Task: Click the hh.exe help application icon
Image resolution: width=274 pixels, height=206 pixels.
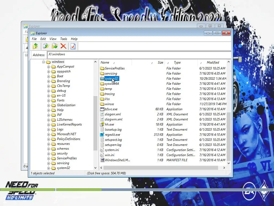Action: tap(102, 124)
